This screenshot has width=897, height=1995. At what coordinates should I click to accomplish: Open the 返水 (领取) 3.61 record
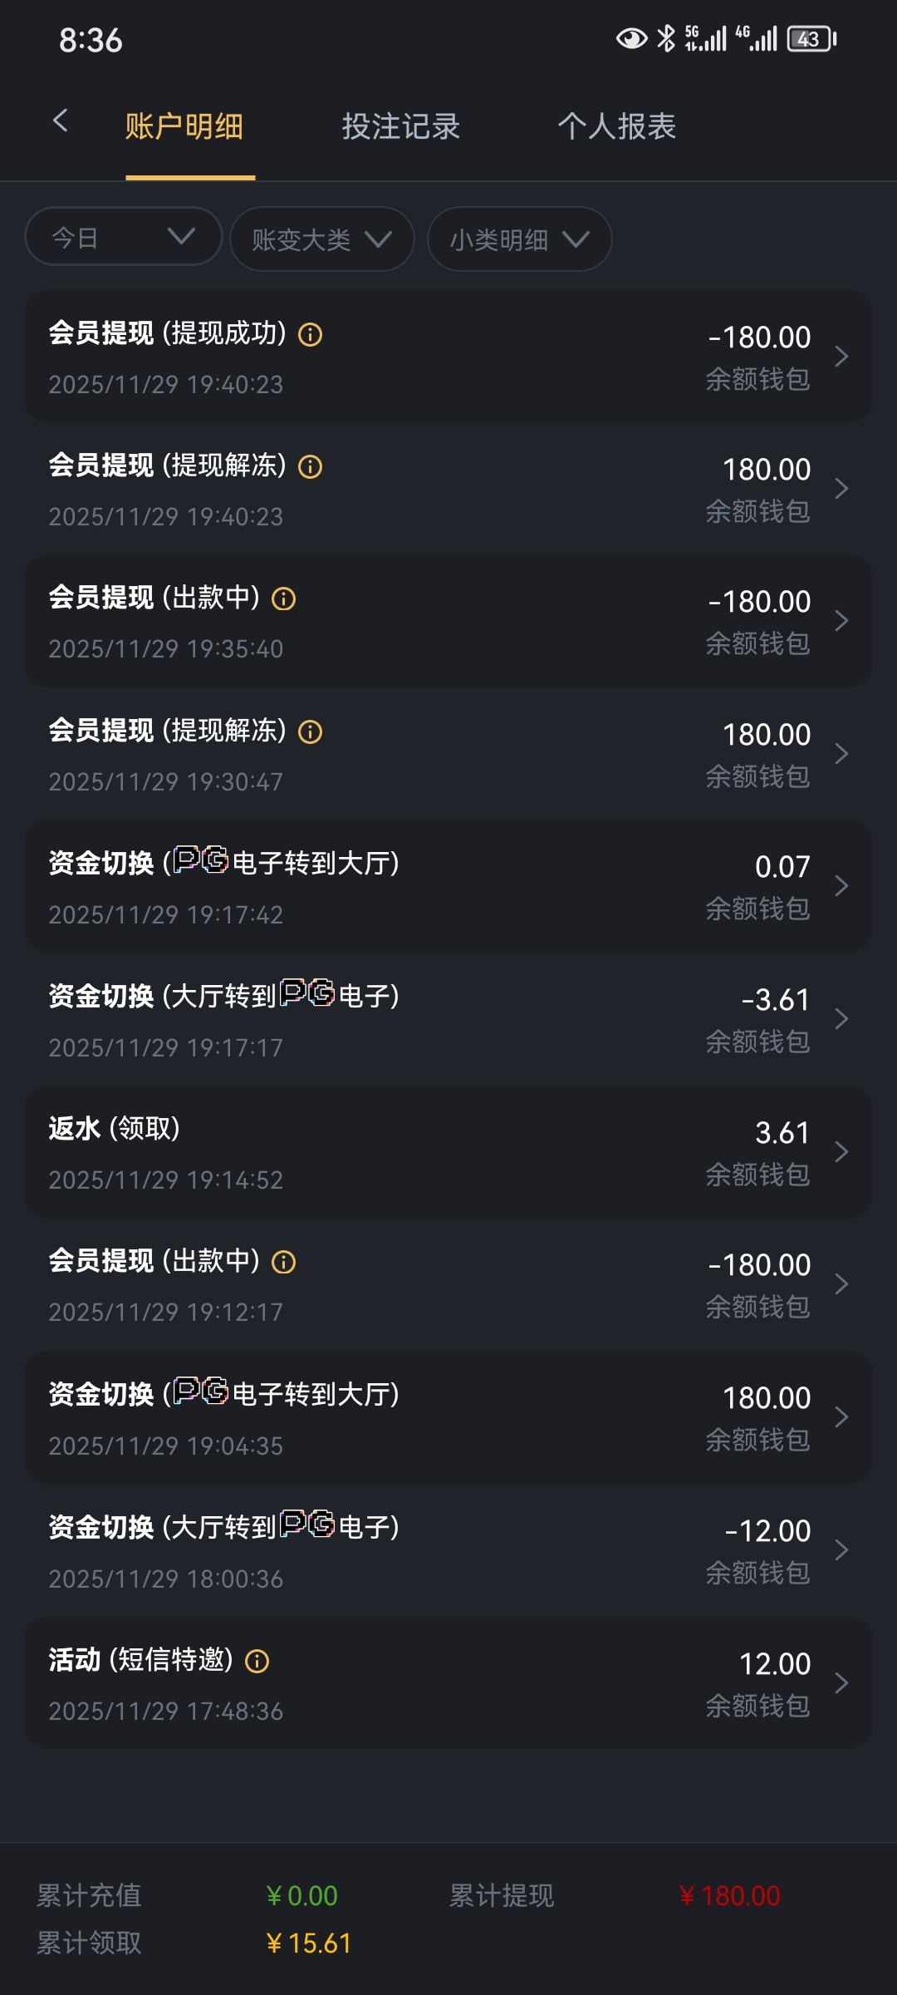click(x=448, y=1152)
